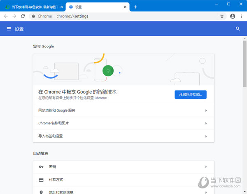This screenshot has width=247, height=194.
Task: Open a new tab with the plus button
Action: click(135, 7)
